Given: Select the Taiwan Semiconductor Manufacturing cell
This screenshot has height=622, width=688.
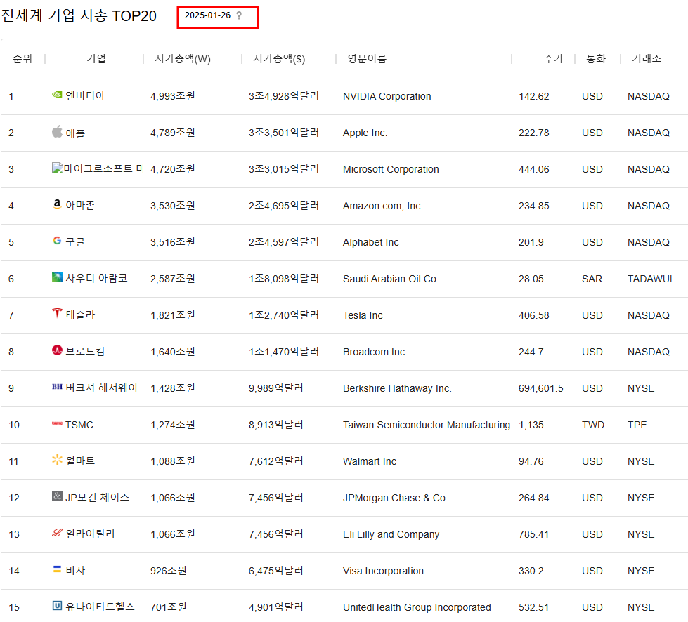Looking at the screenshot, I should [x=427, y=425].
